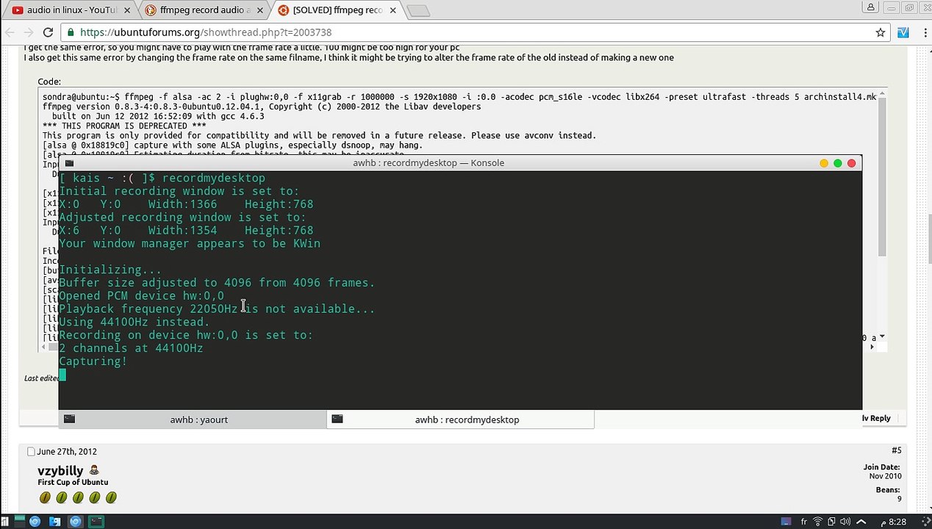Open the application launcher in taskbar
Screen dimensions: 932x529
pos(5,522)
